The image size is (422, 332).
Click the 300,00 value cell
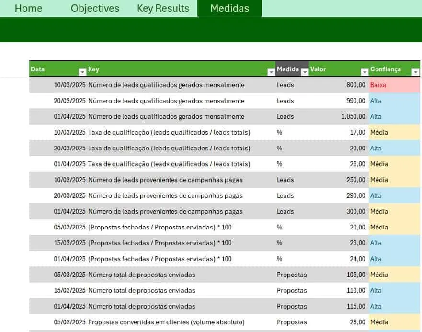coord(339,211)
